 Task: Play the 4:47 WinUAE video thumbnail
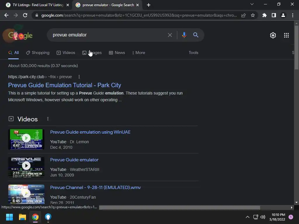(26, 139)
